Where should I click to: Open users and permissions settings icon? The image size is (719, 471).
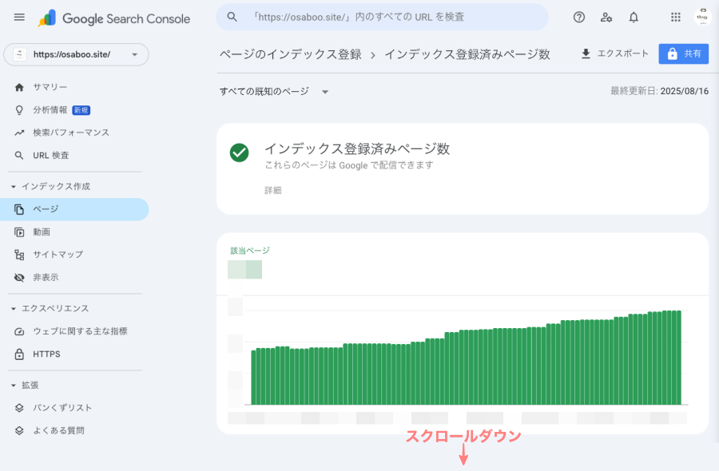pyautogui.click(x=606, y=18)
